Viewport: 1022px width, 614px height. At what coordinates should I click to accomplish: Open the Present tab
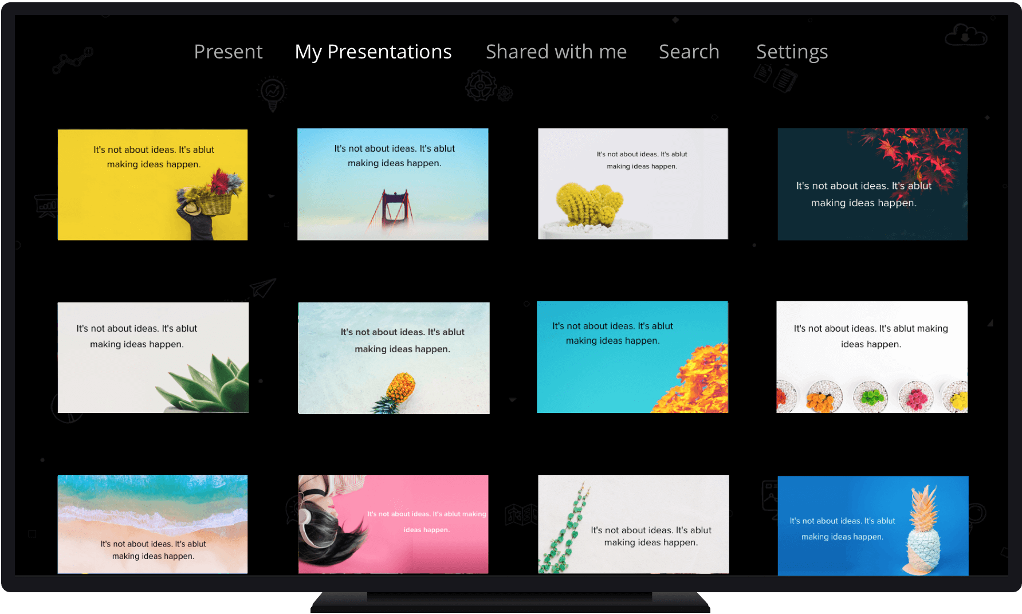tap(228, 52)
